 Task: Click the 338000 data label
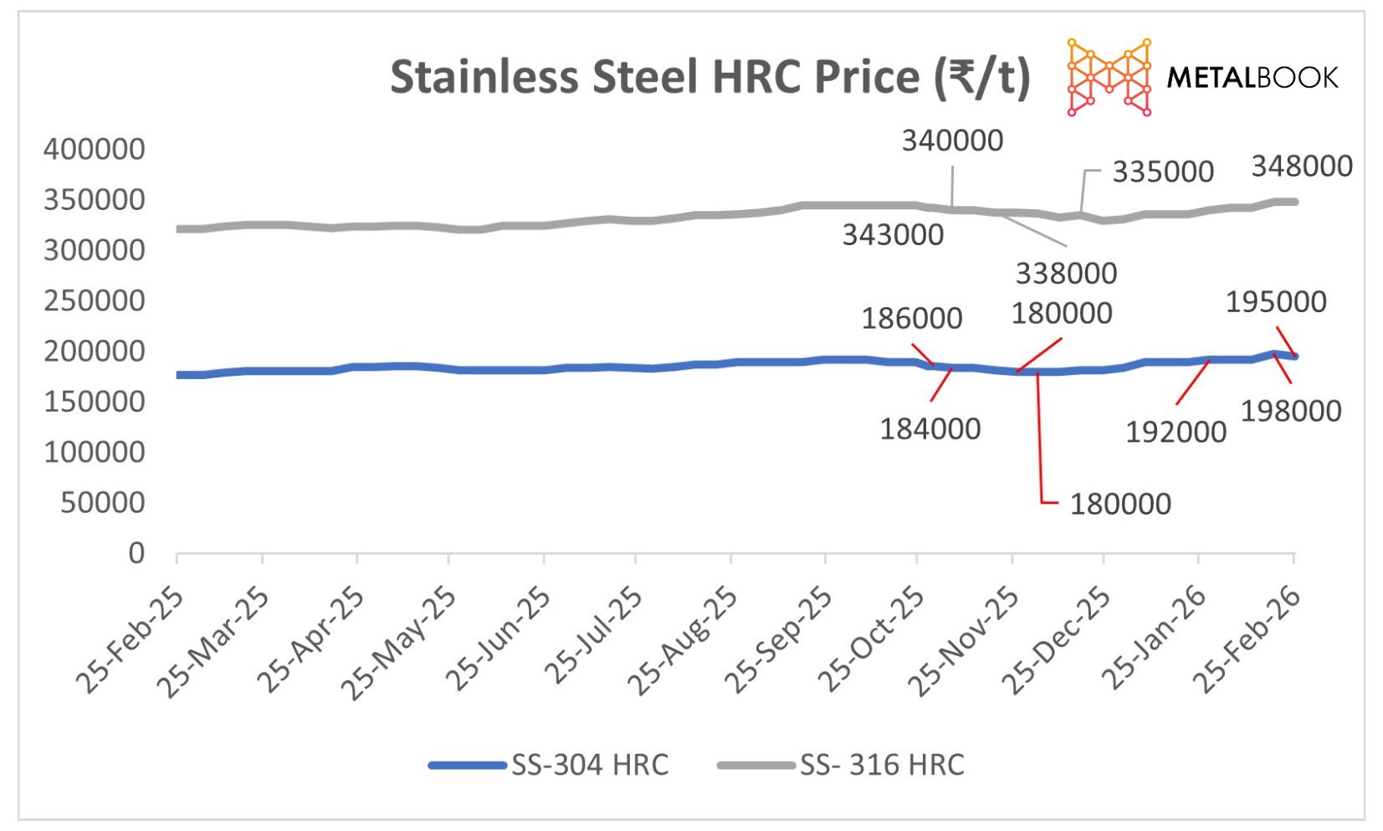pyautogui.click(x=1066, y=273)
